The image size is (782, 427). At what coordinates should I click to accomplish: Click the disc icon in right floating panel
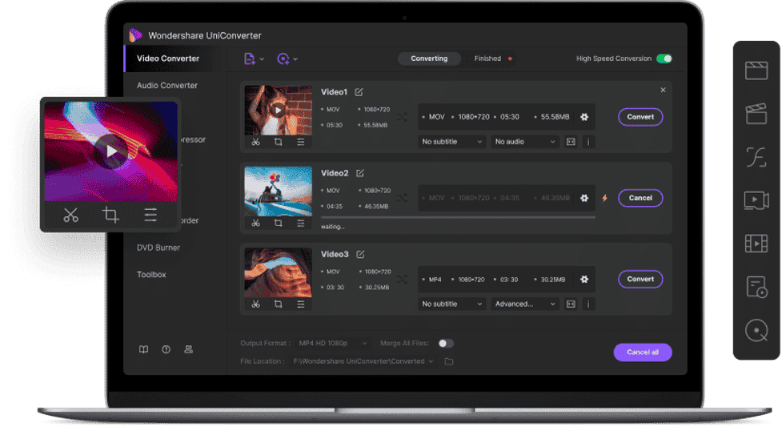tap(756, 329)
